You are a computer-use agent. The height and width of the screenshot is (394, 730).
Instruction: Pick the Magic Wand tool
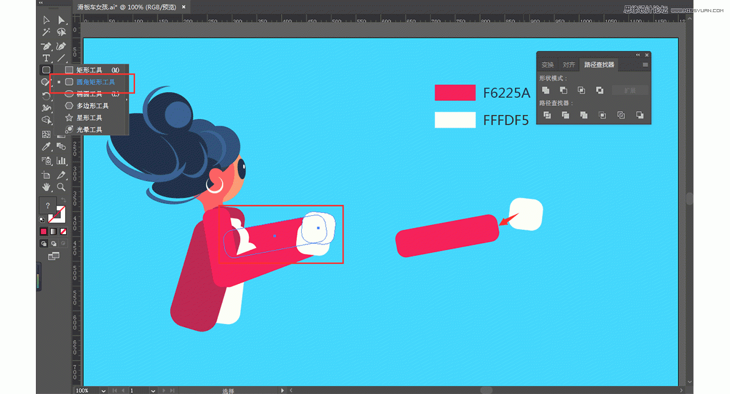tap(46, 33)
